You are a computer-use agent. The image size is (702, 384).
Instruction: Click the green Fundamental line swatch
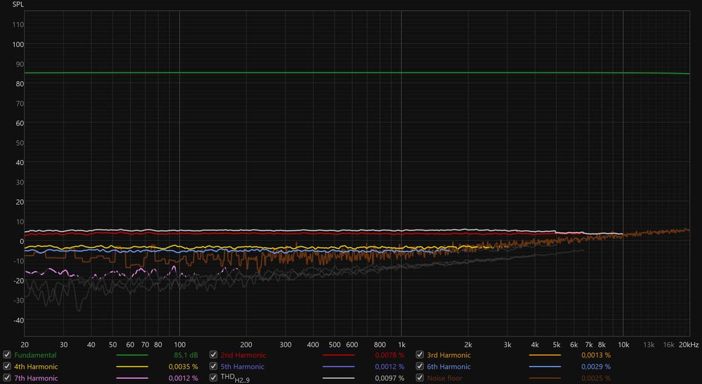[132, 355]
